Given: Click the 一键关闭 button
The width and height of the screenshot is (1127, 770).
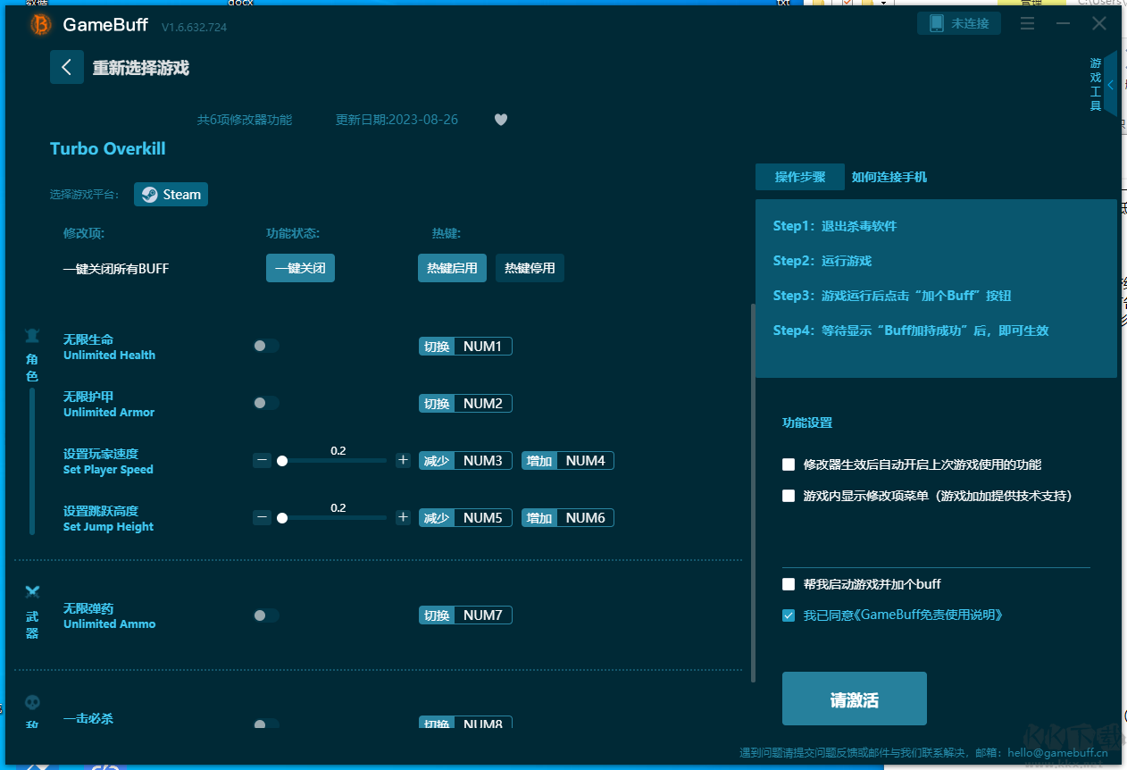Looking at the screenshot, I should pyautogui.click(x=300, y=268).
